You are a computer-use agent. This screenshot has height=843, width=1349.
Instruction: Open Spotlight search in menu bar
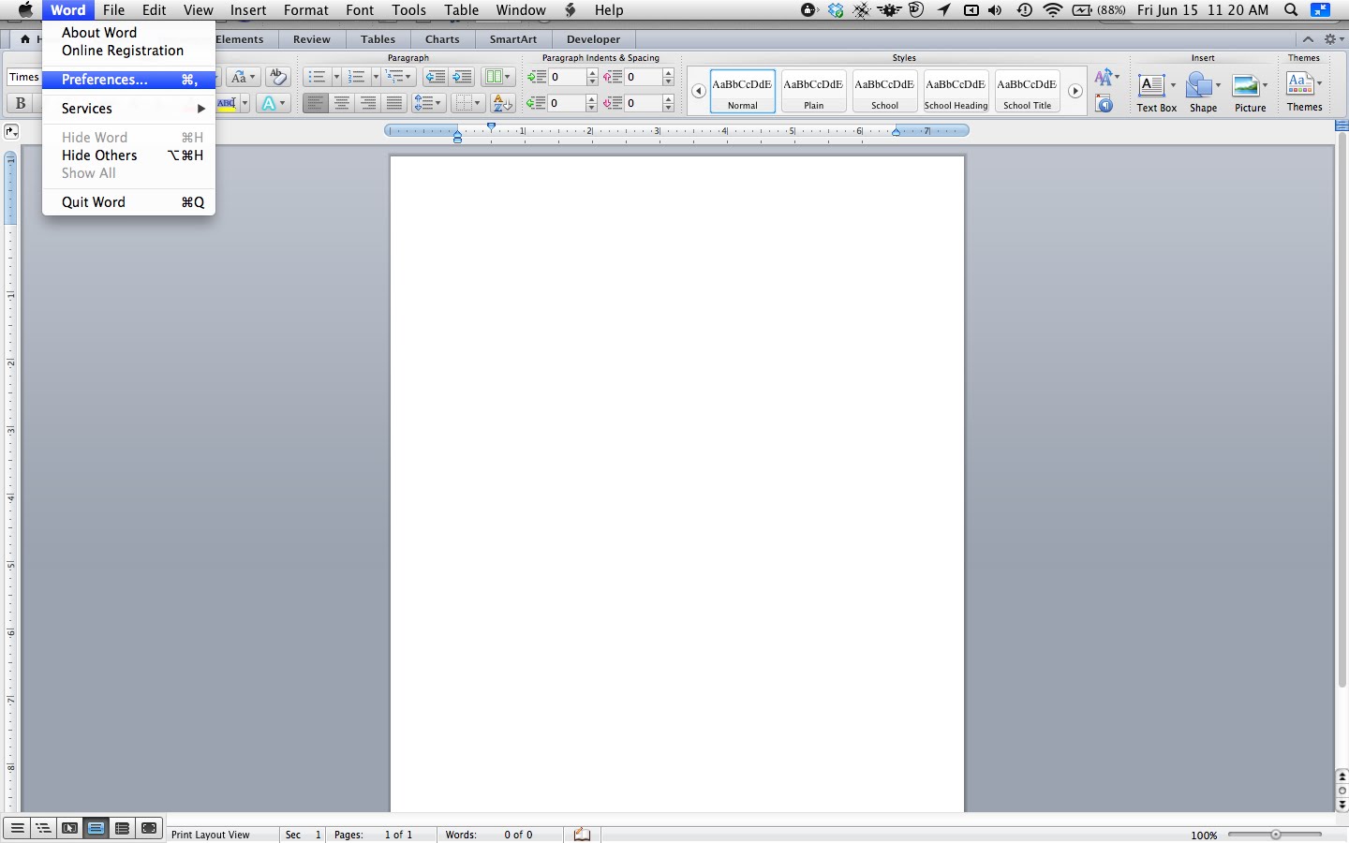point(1291,10)
